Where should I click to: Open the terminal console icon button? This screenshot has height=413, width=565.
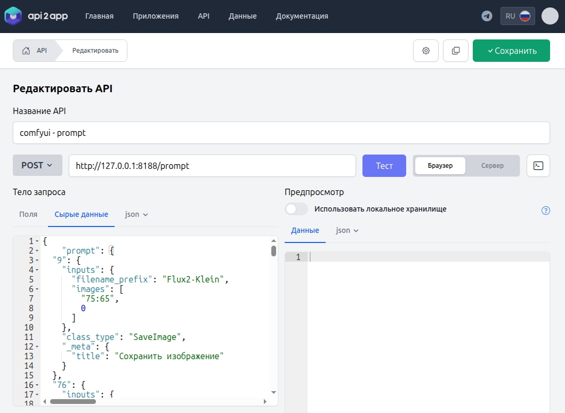538,166
